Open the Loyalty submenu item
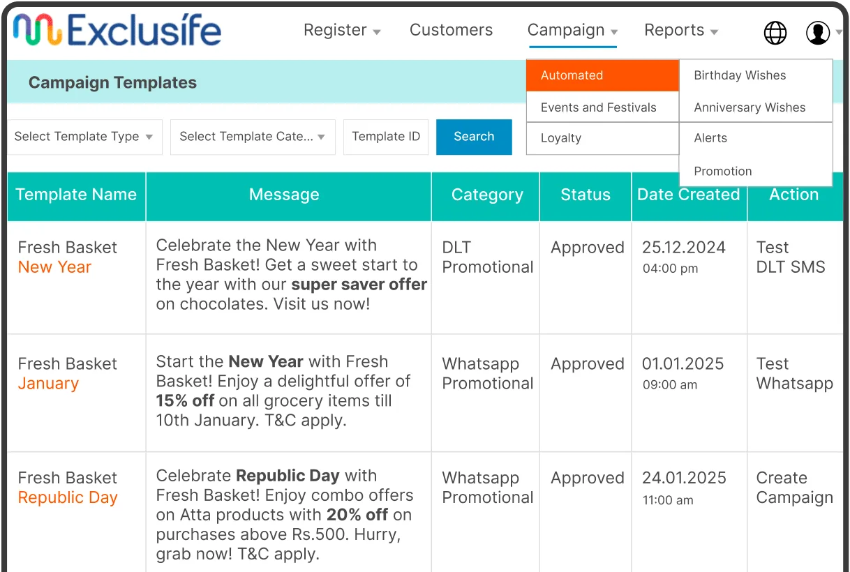 pyautogui.click(x=560, y=138)
